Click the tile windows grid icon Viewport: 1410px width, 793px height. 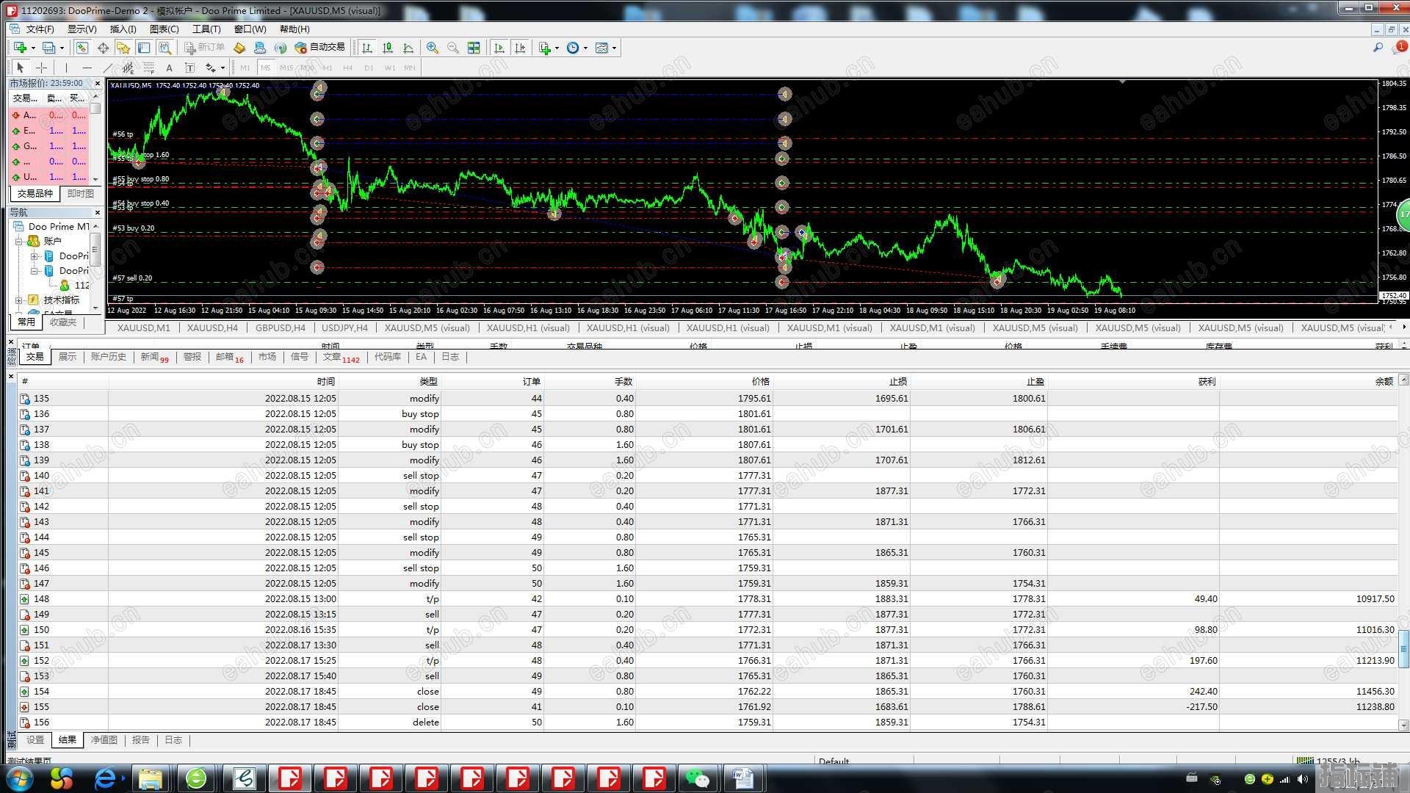click(x=474, y=48)
